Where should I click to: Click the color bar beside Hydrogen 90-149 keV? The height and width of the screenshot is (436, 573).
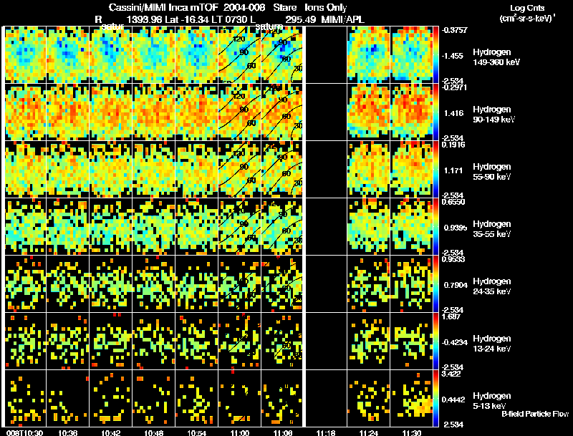[435, 112]
